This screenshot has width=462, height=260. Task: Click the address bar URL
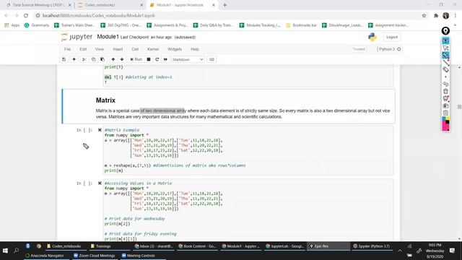tap(99, 16)
